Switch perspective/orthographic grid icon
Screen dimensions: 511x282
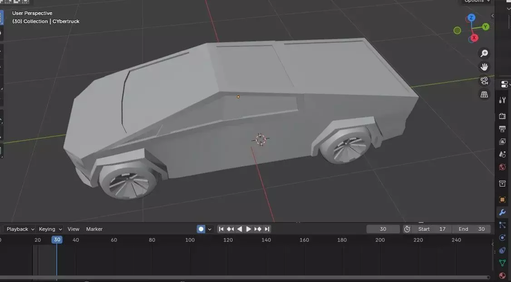click(484, 95)
